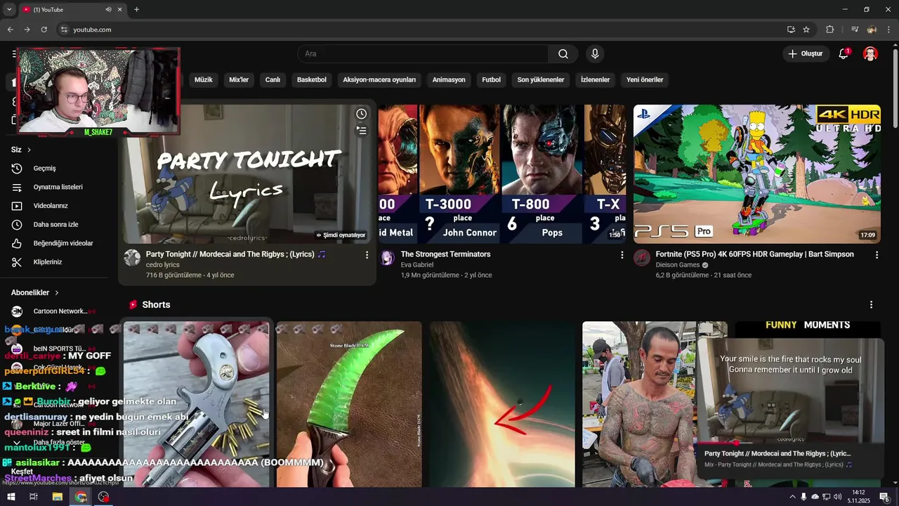
Task: Open more options for Fortnite video
Action: (x=877, y=255)
